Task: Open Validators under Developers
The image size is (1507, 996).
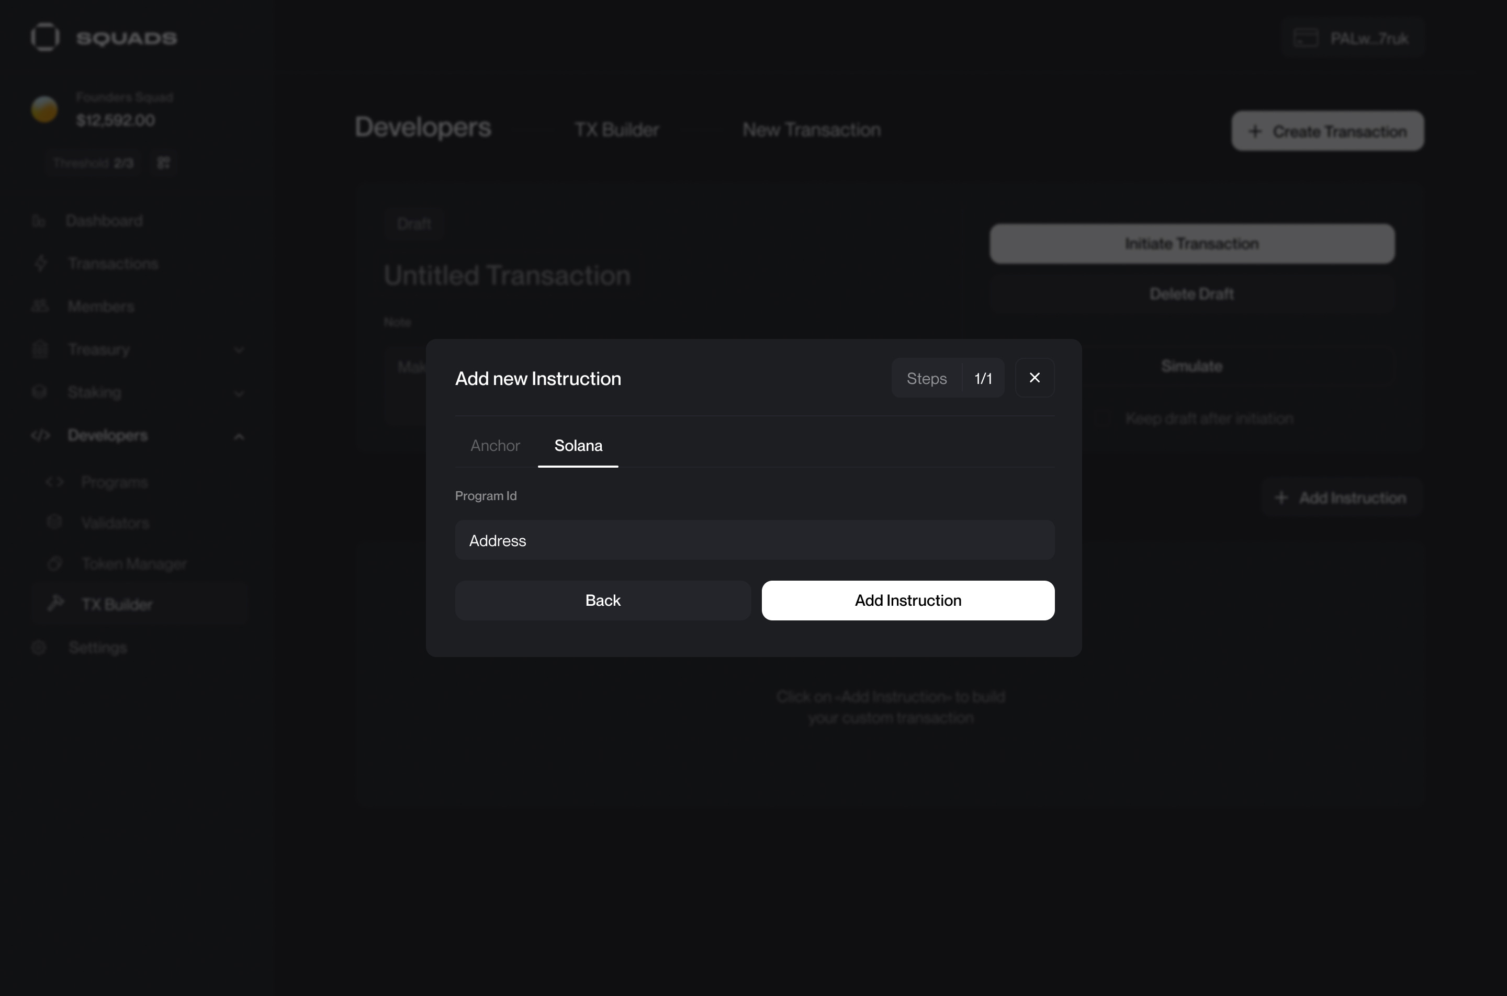Action: pos(115,523)
